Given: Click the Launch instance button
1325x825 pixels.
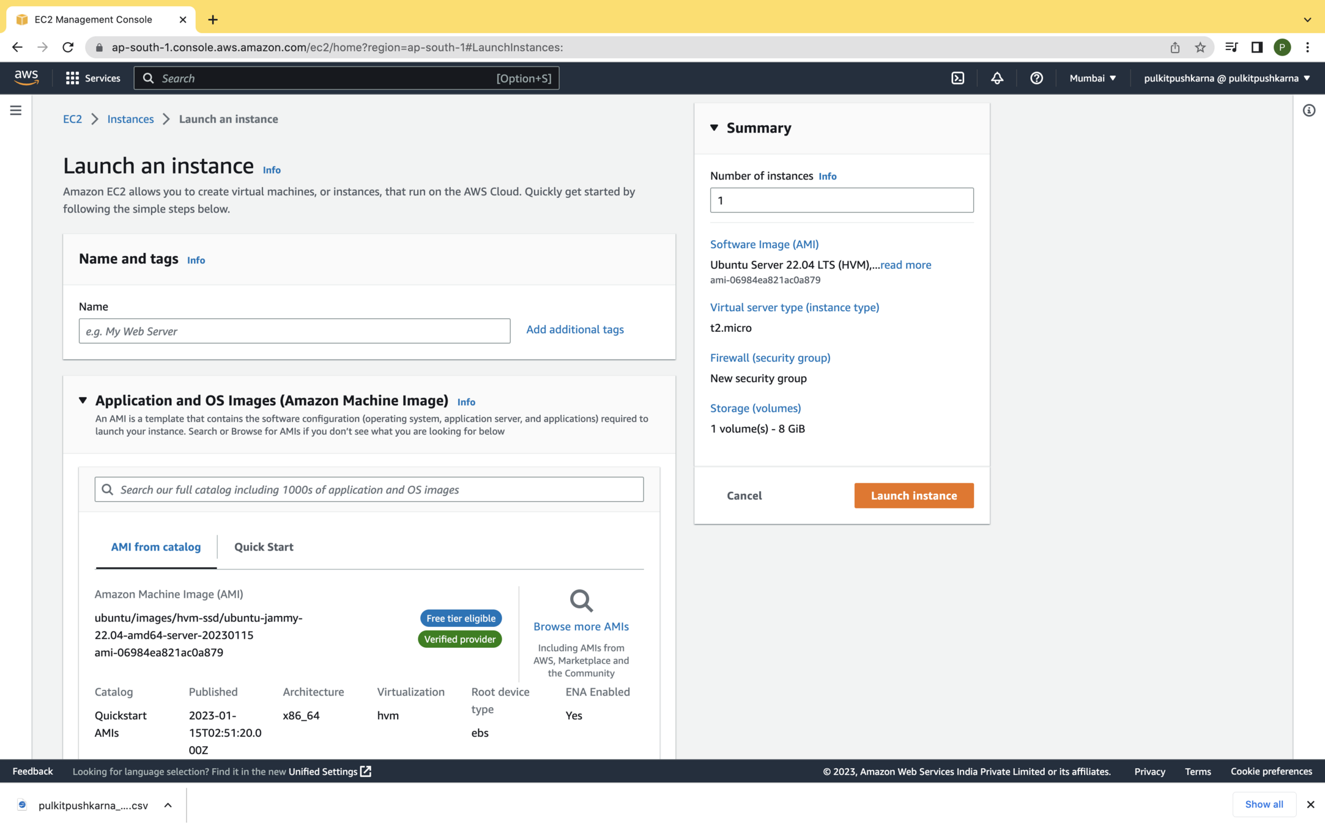Looking at the screenshot, I should click(913, 496).
